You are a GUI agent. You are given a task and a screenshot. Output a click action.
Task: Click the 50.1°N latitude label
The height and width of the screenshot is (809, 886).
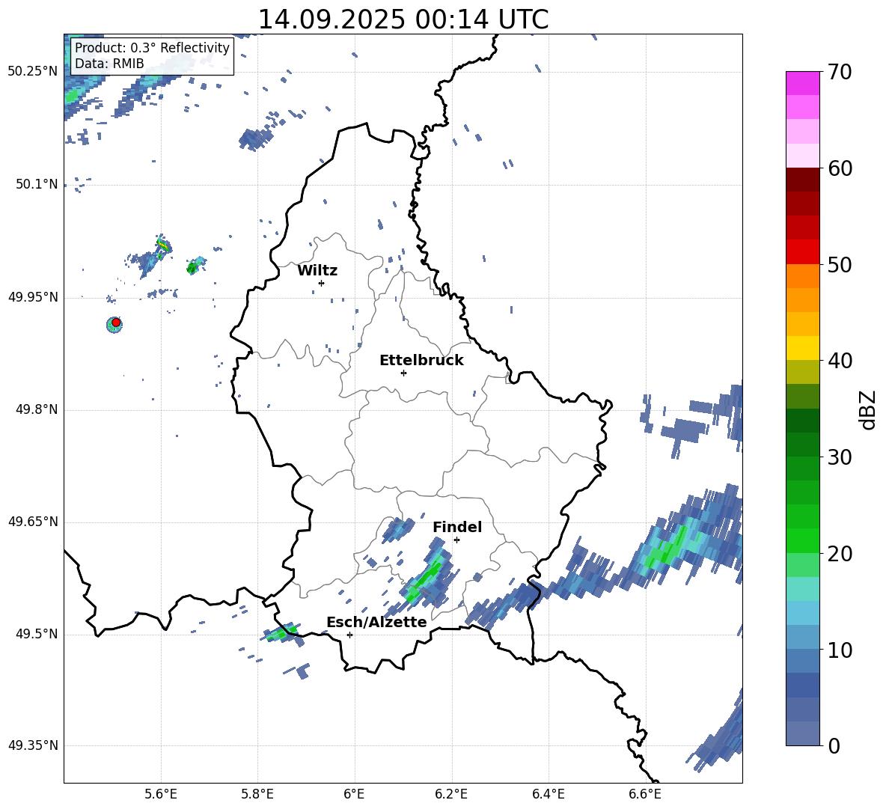point(37,184)
